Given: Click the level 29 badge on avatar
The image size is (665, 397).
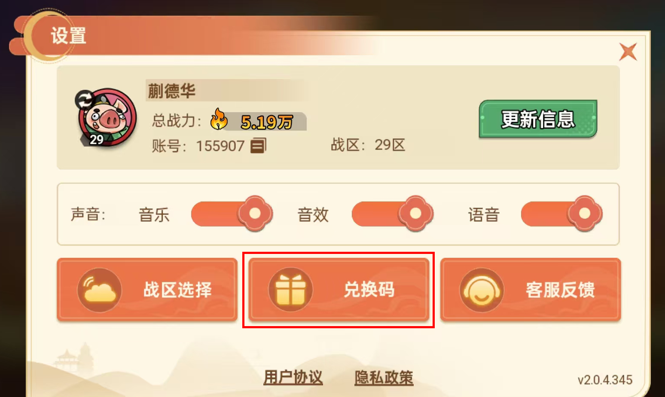Looking at the screenshot, I should (96, 139).
